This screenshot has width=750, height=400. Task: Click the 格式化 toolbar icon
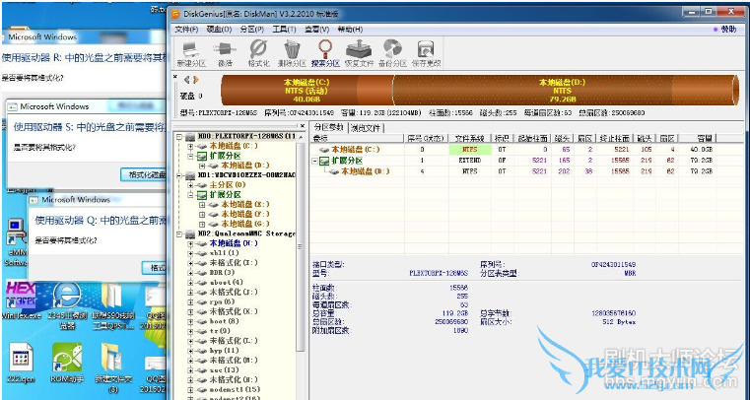coord(258,51)
